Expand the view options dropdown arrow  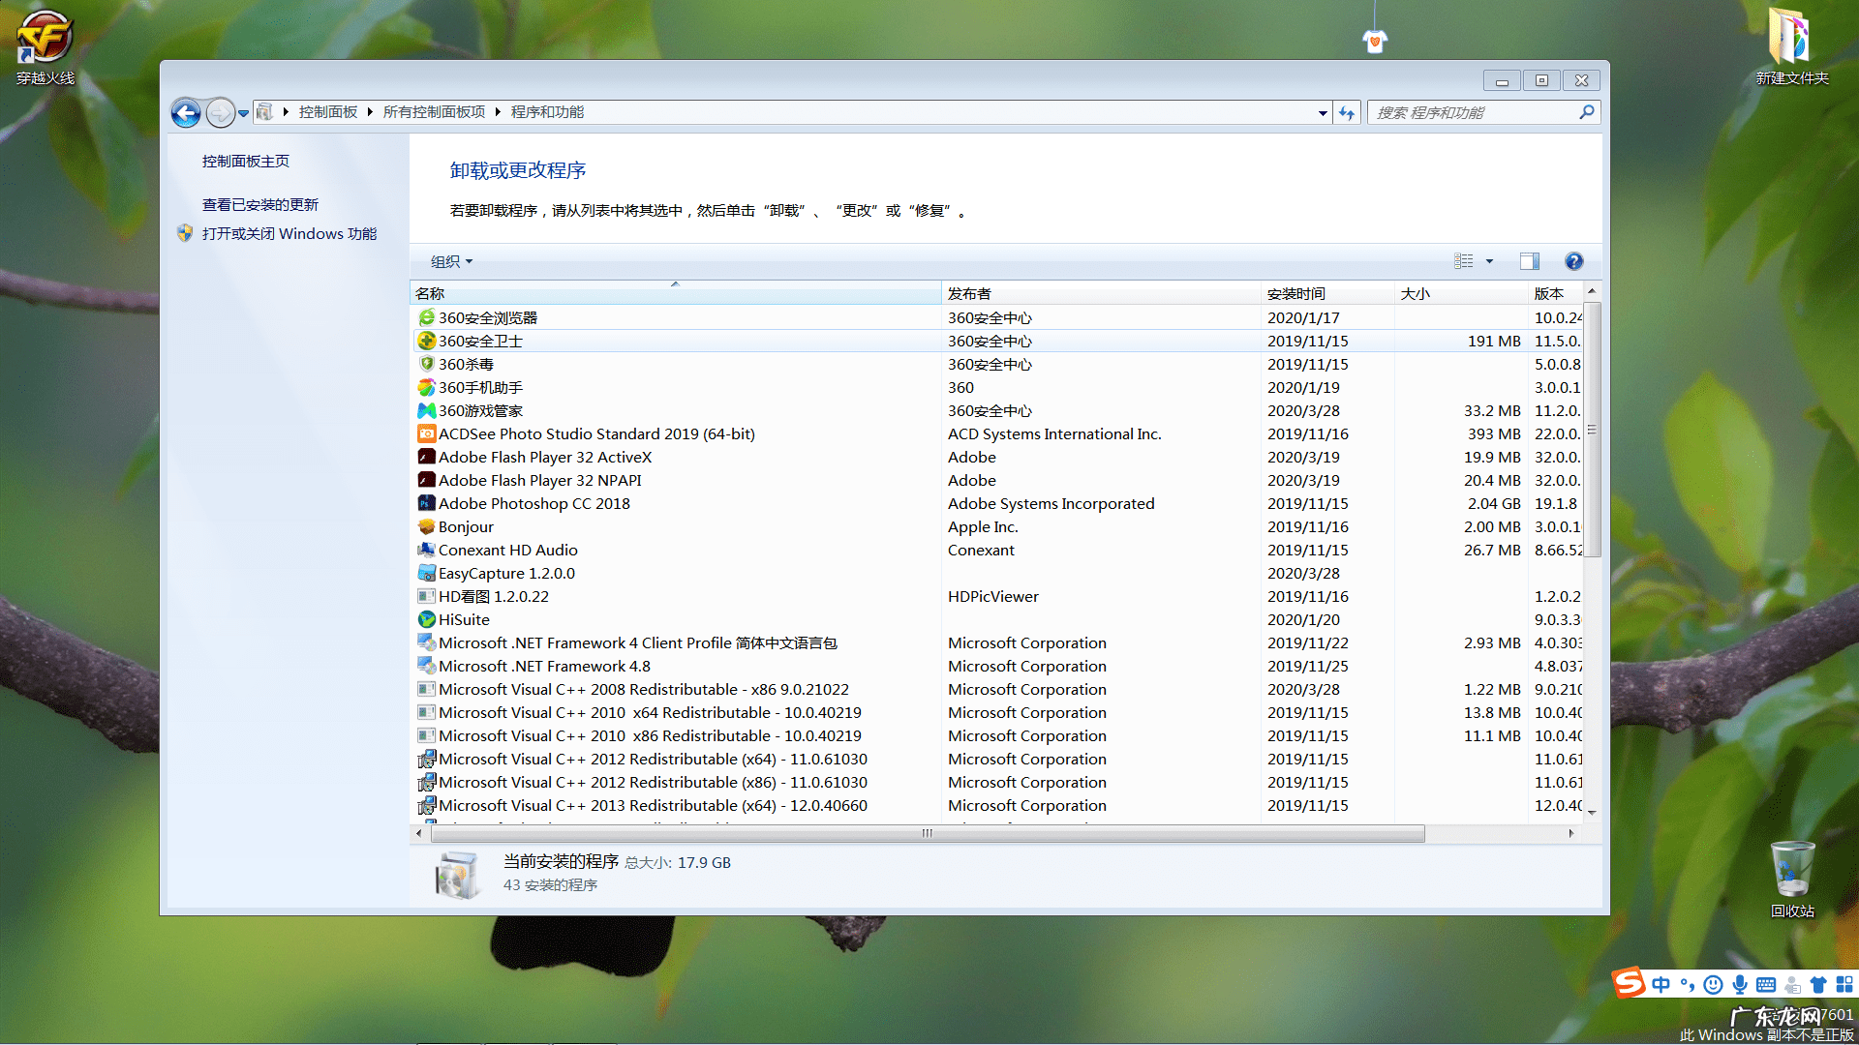pos(1489,261)
